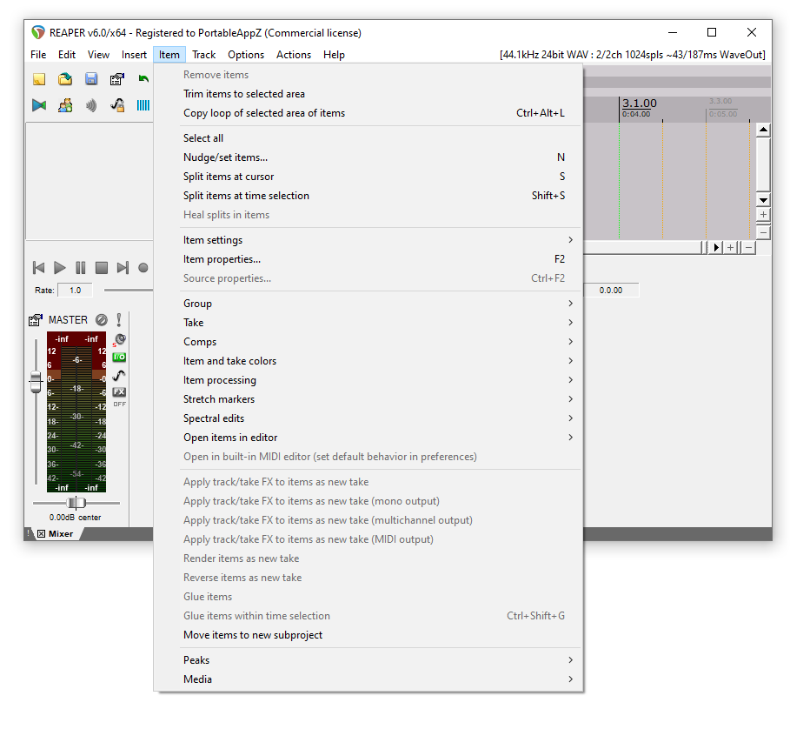Open the File menu

pyautogui.click(x=38, y=55)
